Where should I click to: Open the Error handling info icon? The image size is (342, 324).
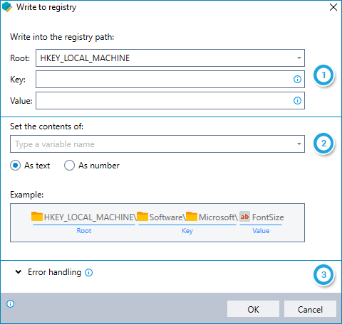[x=89, y=273]
